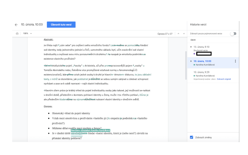Jump to the next edit with down chevron
248x155 pixels.
tap(184, 34)
